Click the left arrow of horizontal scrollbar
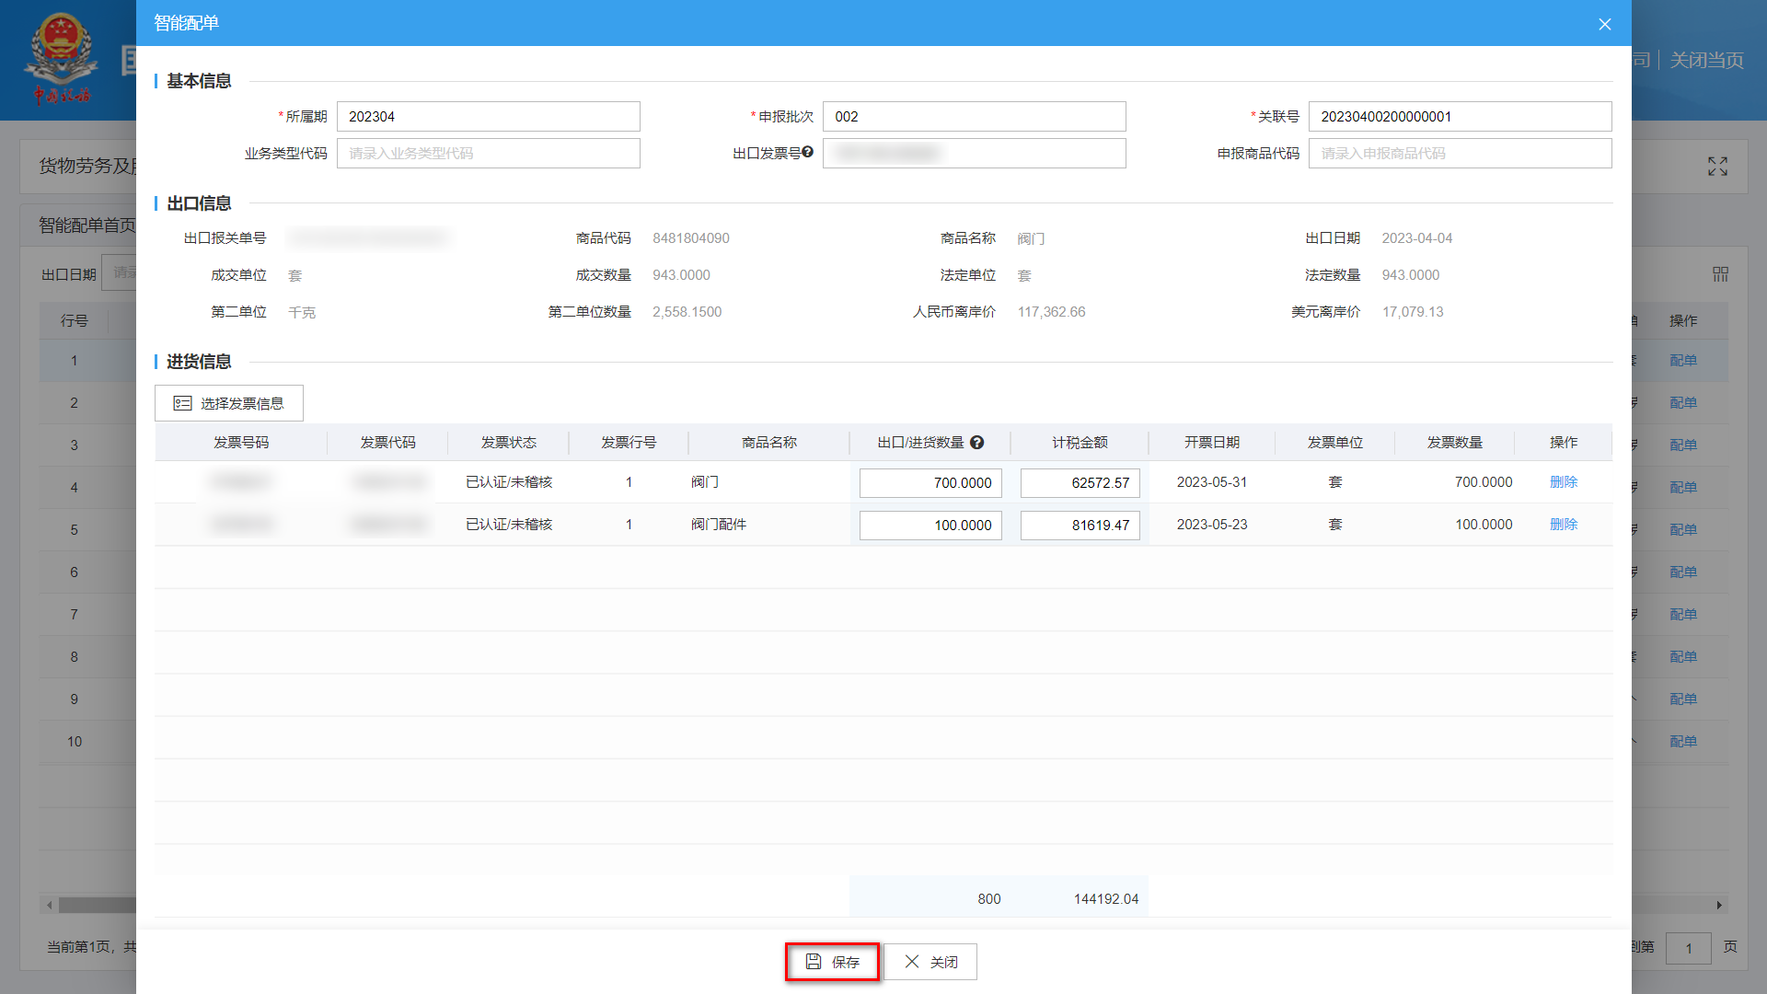 (x=50, y=906)
